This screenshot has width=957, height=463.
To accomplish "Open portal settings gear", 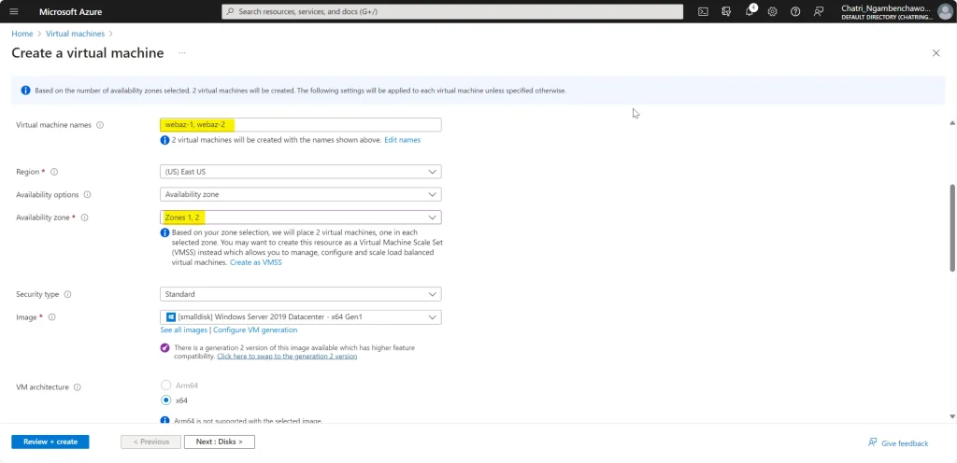I will [772, 11].
